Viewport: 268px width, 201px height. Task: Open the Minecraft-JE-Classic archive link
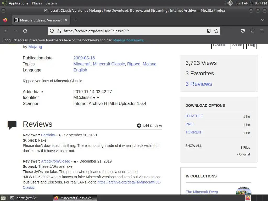coord(129,182)
